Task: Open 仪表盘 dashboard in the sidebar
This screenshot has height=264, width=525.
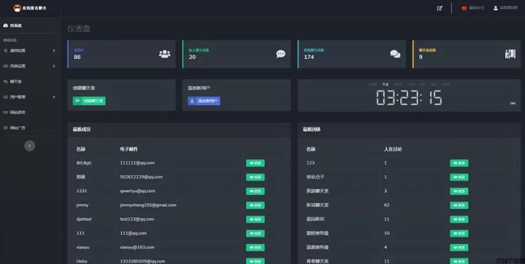Action: click(16, 26)
